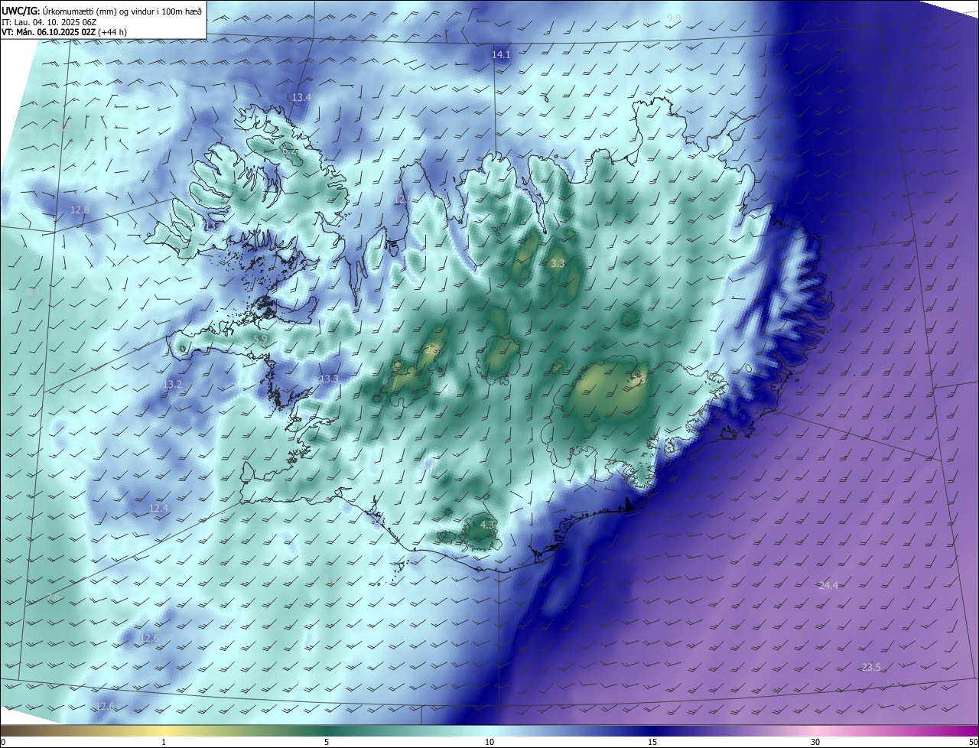The height and width of the screenshot is (748, 979).
Task: Click the 13.2 value label
Action: [173, 385]
